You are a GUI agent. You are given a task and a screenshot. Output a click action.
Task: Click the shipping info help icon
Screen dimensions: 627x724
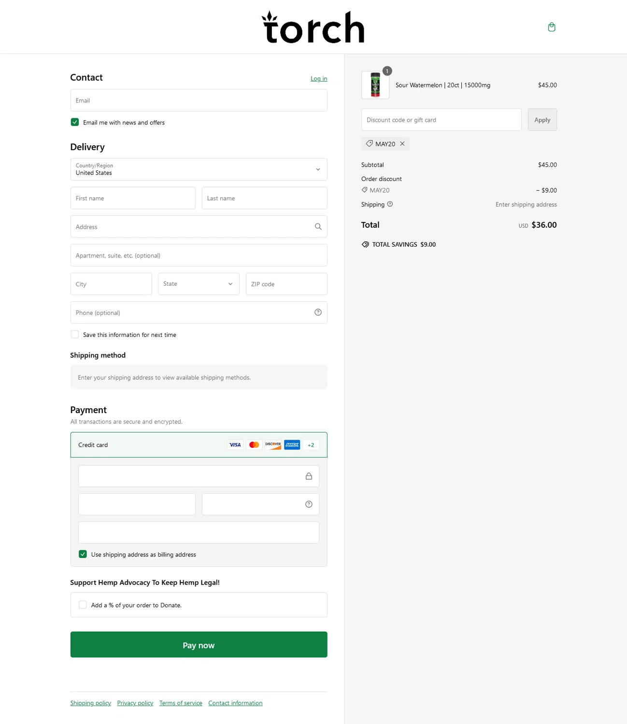pyautogui.click(x=390, y=204)
